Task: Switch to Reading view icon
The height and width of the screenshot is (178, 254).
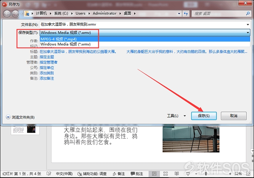Action: click(177, 174)
